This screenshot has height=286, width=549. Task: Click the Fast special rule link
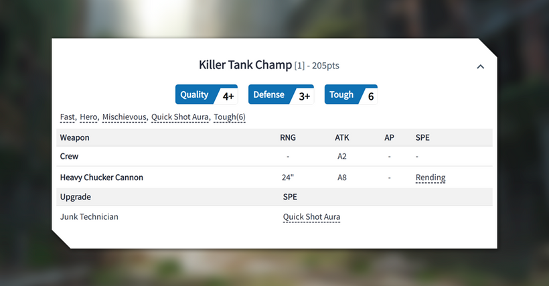click(67, 117)
